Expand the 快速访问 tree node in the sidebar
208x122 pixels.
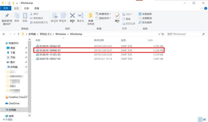[x=3, y=43]
